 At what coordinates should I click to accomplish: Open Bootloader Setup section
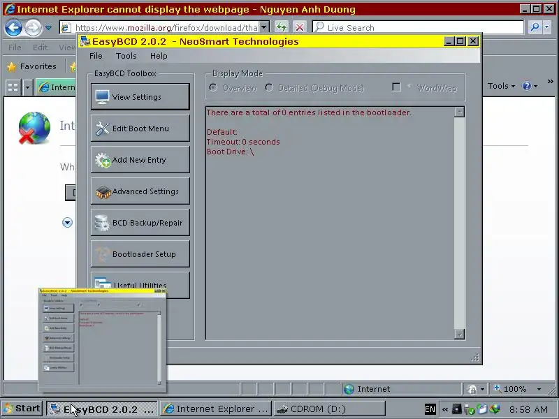tap(140, 254)
